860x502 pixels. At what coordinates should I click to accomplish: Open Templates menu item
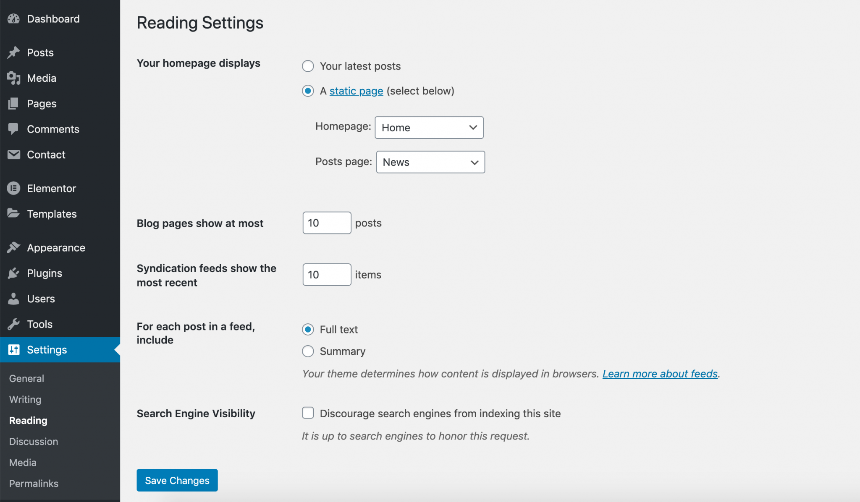coord(60,214)
